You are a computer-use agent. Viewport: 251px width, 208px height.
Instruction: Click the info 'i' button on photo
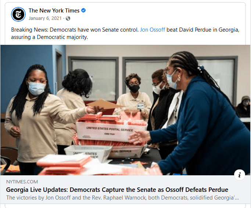tap(240, 175)
